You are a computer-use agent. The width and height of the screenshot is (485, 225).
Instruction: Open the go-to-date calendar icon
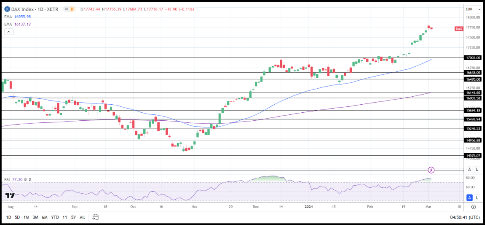[95, 217]
